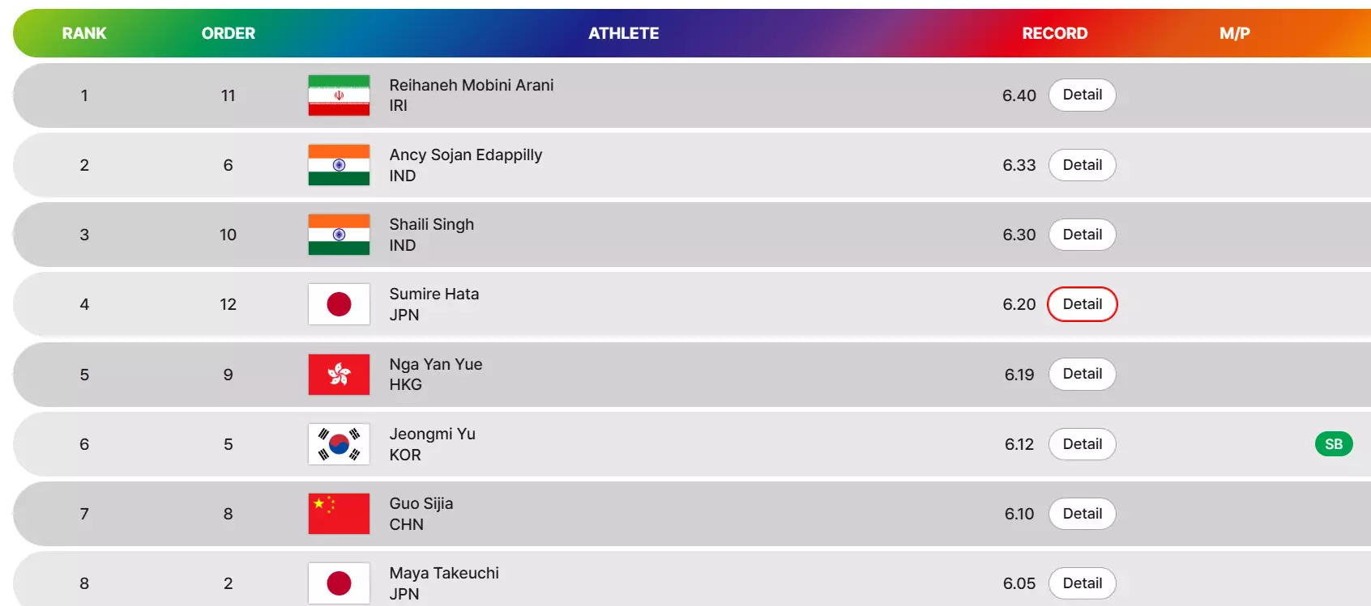1371x606 pixels.
Task: Click the Hong Kong flag icon
Action: click(x=339, y=375)
